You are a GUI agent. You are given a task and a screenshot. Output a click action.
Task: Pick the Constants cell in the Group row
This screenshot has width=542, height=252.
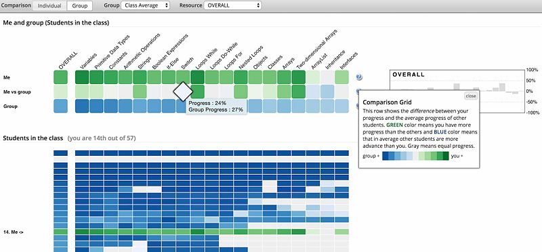[x=111, y=106]
